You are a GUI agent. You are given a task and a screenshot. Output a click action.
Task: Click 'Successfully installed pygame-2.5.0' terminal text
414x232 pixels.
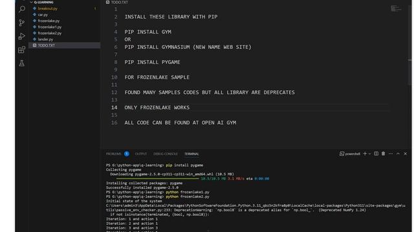click(142, 188)
